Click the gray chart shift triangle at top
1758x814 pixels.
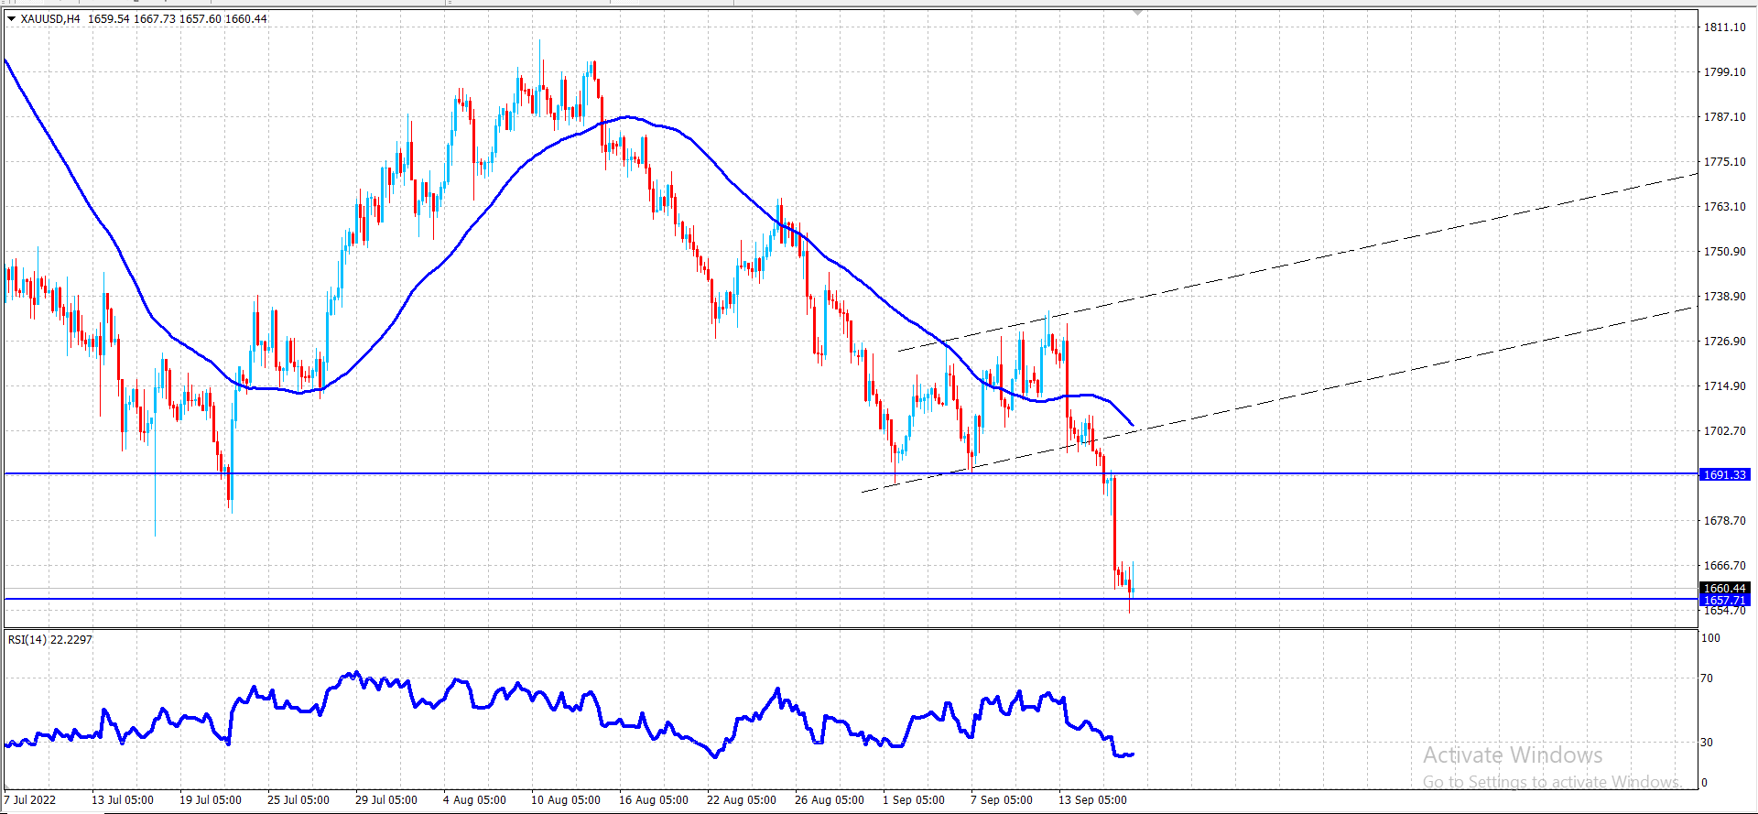click(1137, 13)
